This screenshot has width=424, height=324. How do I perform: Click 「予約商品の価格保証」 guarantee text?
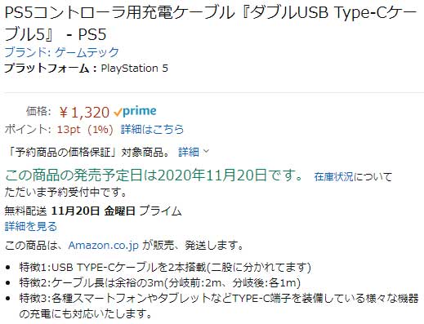click(x=61, y=152)
